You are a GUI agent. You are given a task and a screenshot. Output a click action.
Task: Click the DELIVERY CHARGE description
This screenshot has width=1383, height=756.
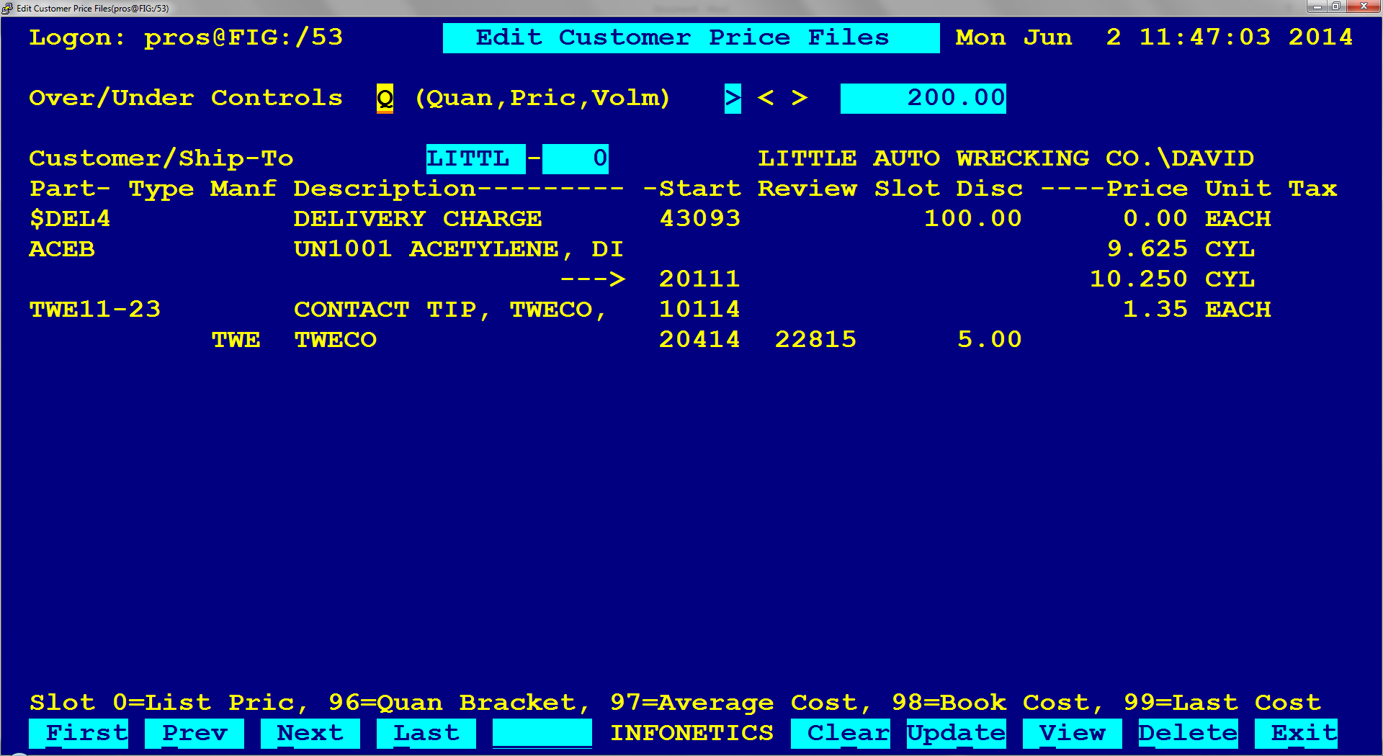[x=418, y=219]
